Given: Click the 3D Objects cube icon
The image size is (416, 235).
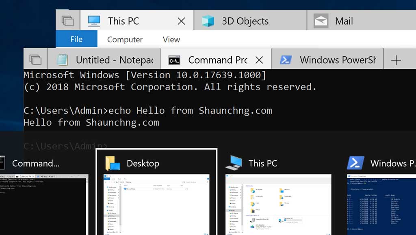Looking at the screenshot, I should [x=208, y=21].
